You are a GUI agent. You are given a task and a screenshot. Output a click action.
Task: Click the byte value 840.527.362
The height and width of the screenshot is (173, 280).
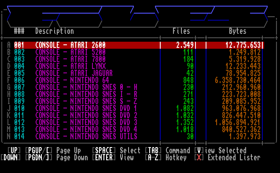point(241,130)
